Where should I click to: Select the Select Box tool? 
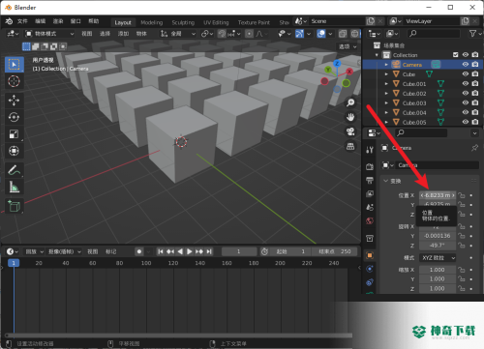14,65
